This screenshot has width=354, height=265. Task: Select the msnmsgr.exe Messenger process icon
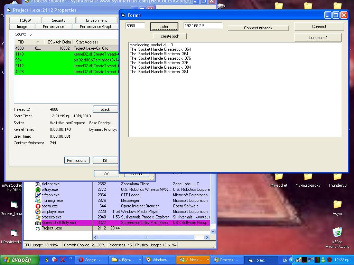[x=38, y=200]
